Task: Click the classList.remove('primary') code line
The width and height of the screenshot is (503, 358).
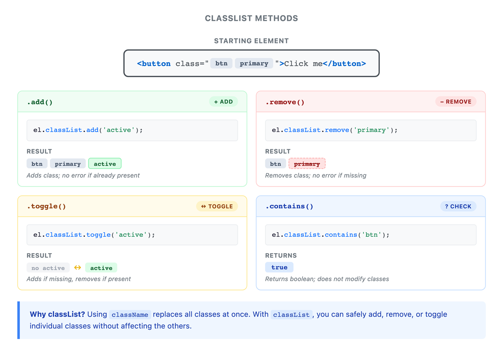Action: (x=371, y=130)
